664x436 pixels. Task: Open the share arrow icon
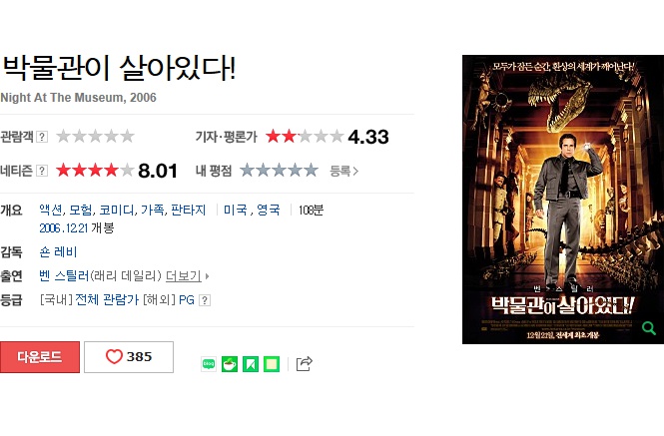pos(305,363)
